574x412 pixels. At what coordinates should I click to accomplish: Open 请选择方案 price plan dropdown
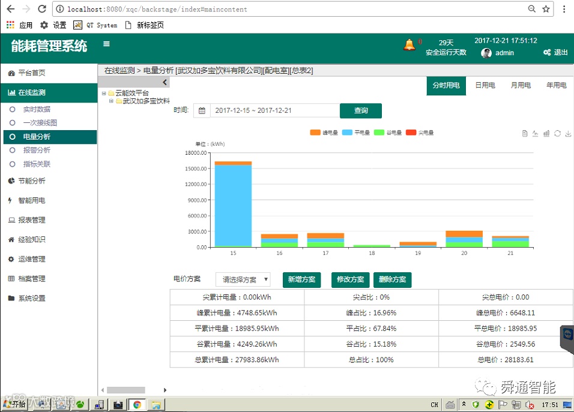[243, 279]
